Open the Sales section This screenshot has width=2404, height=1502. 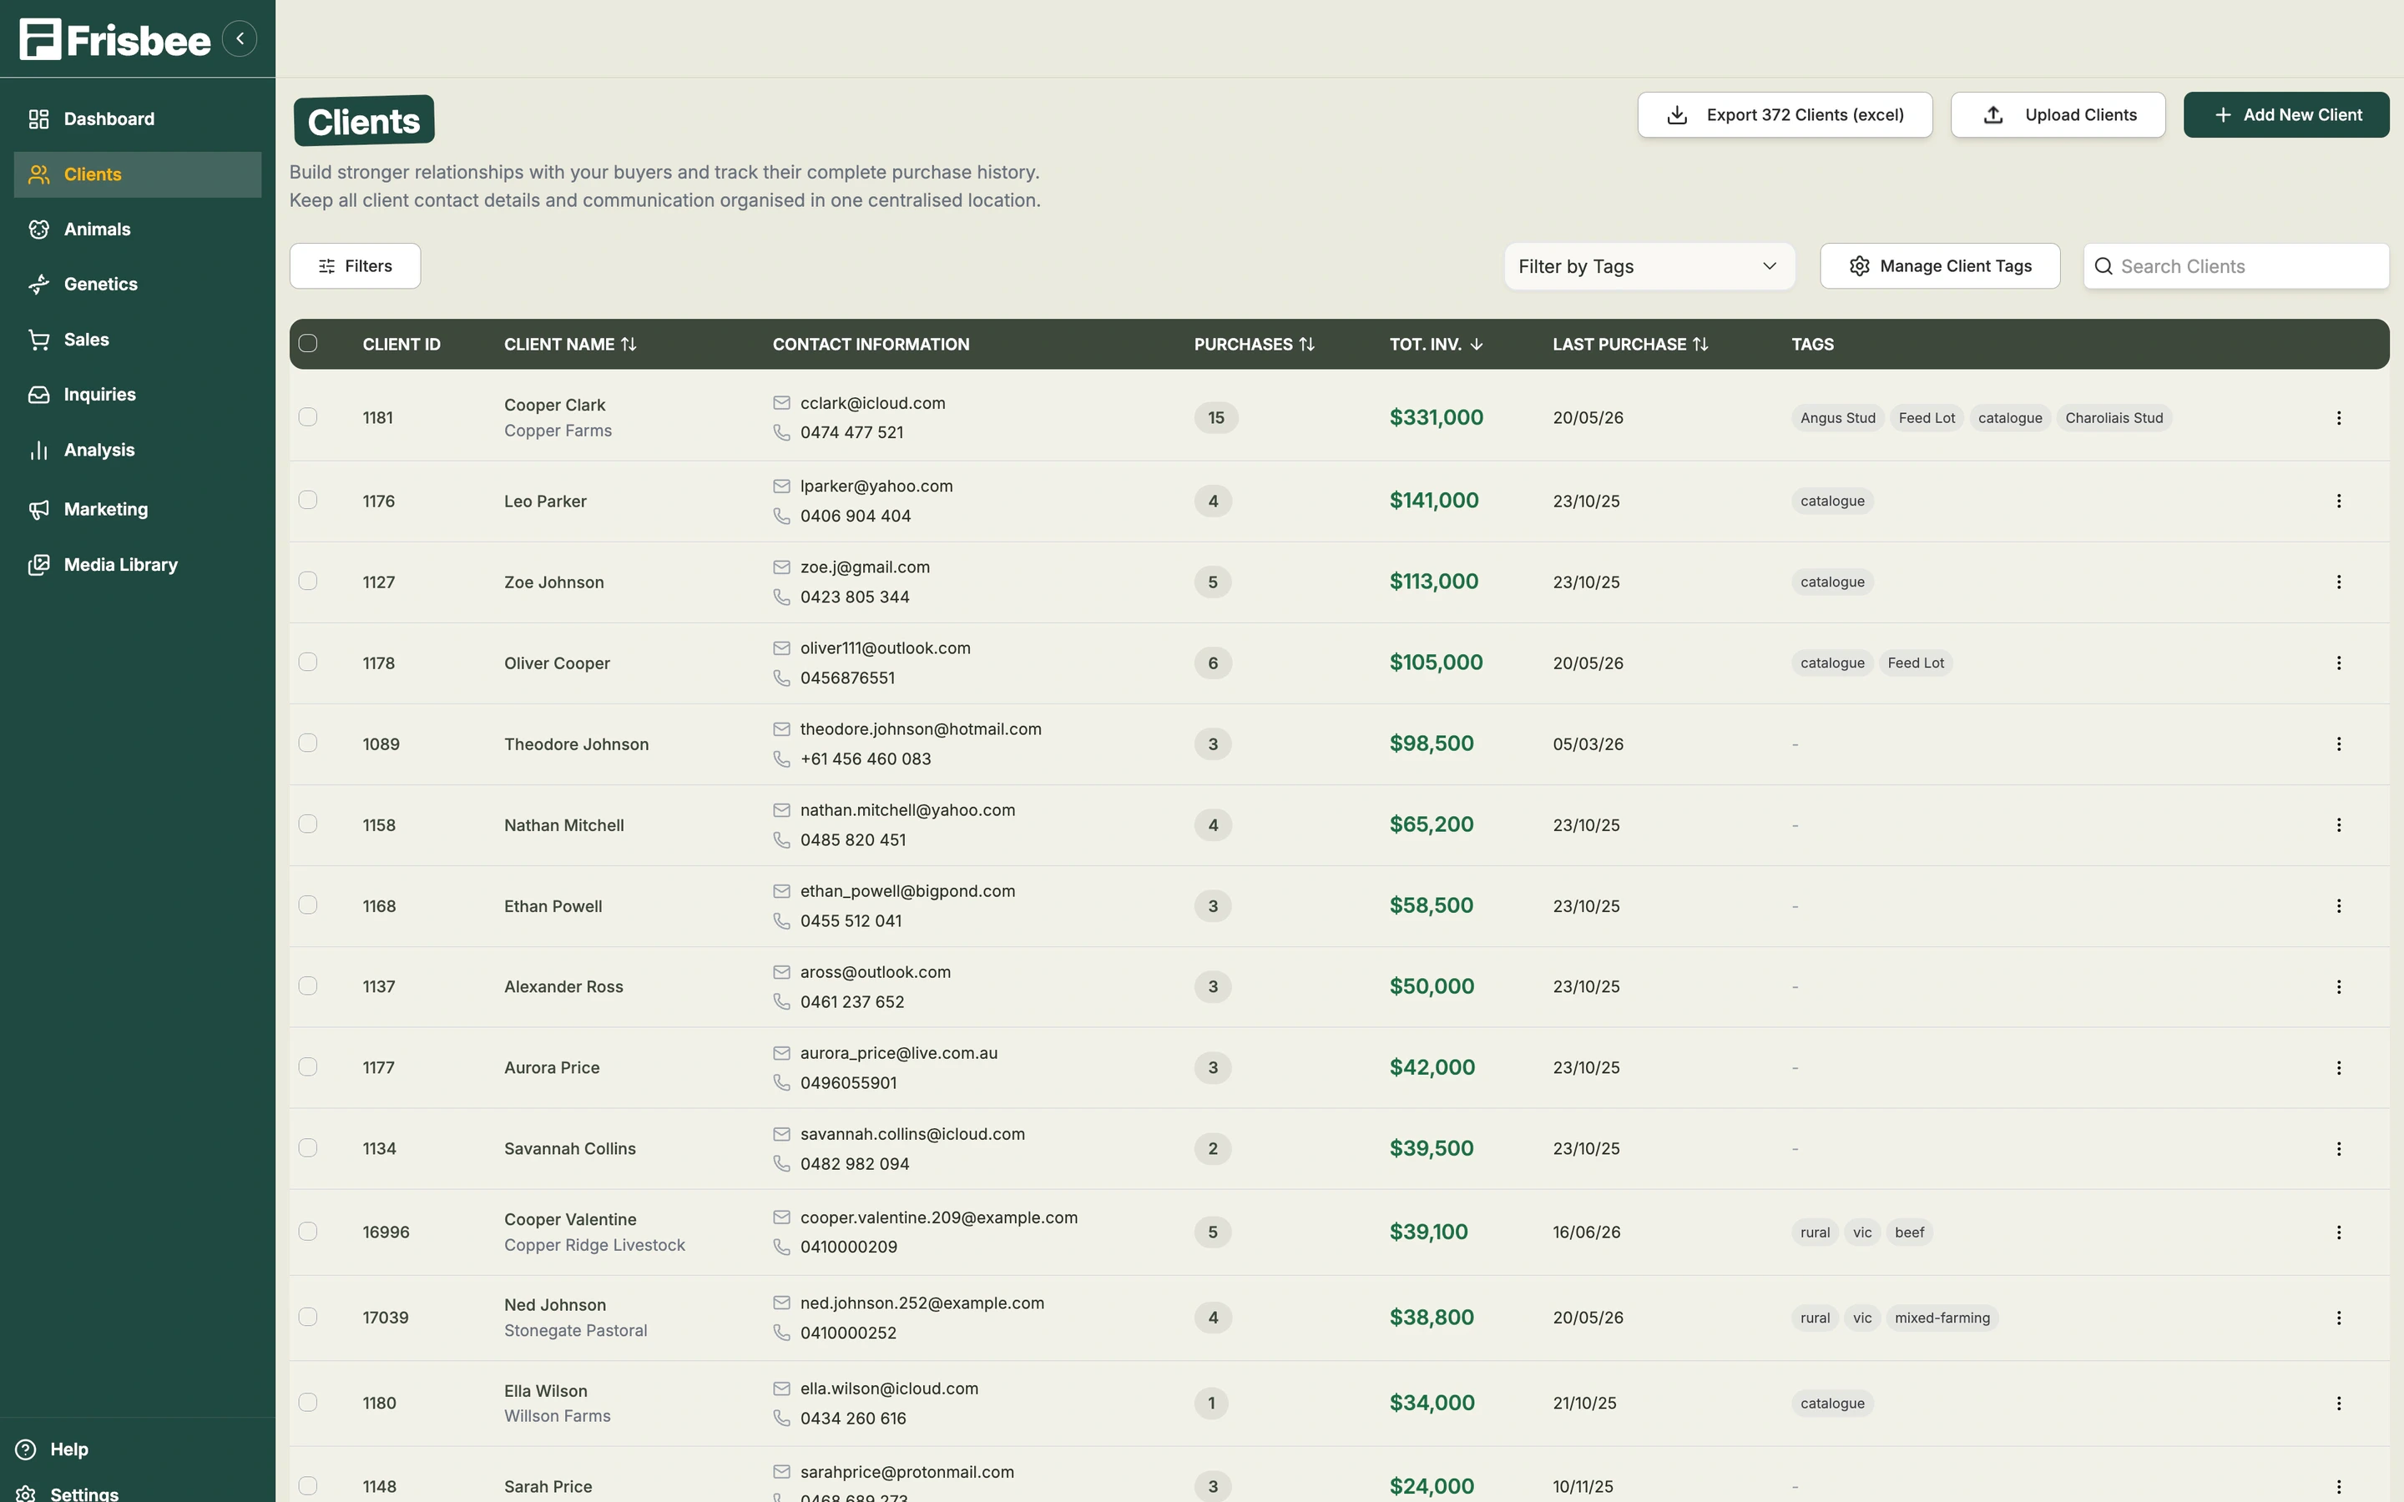pos(138,340)
